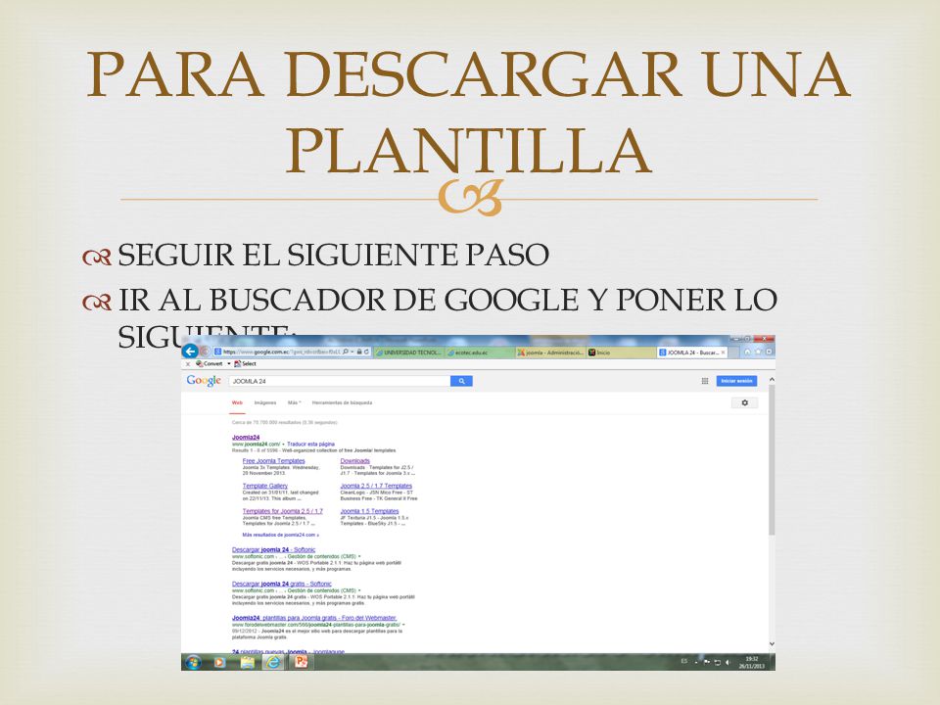Viewport: 940px width, 705px height.
Task: Click the Google logo
Action: pos(204,381)
